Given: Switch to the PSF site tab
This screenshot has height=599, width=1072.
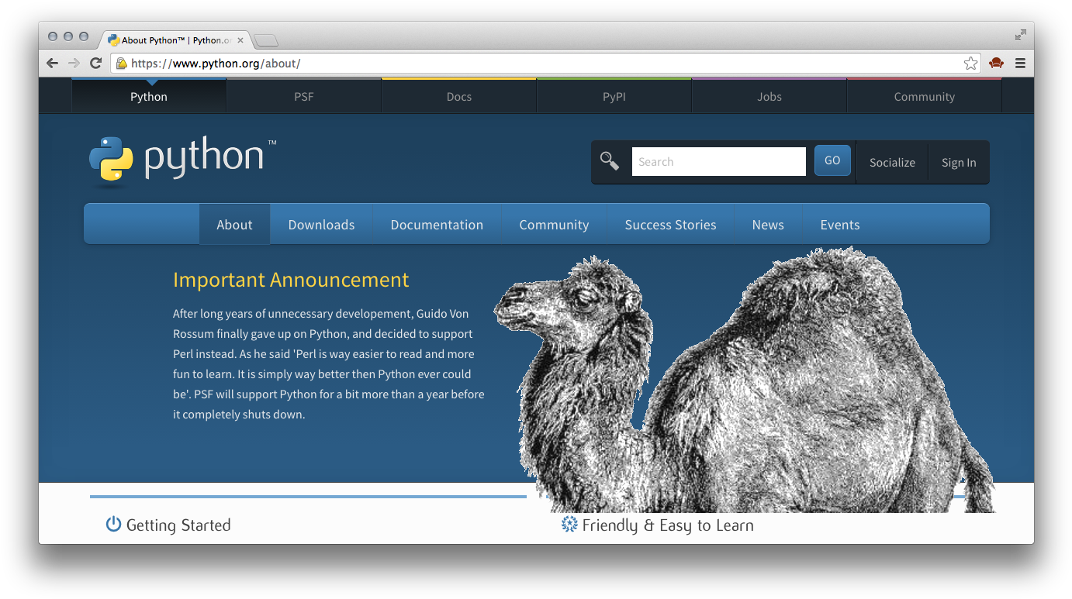Looking at the screenshot, I should 304,96.
